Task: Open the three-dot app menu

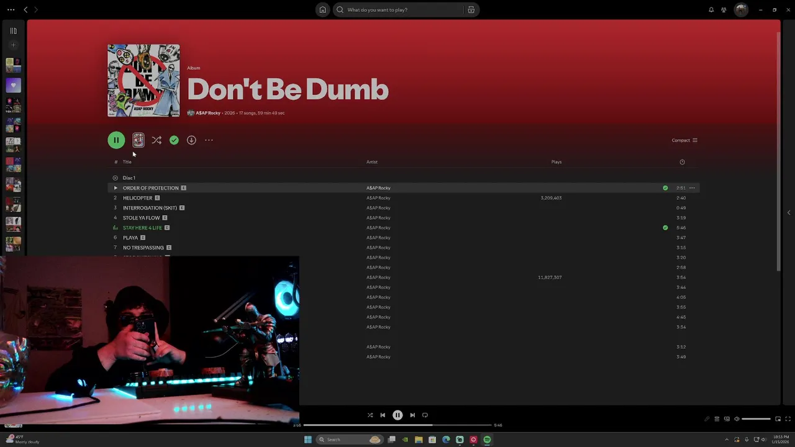Action: [11, 10]
